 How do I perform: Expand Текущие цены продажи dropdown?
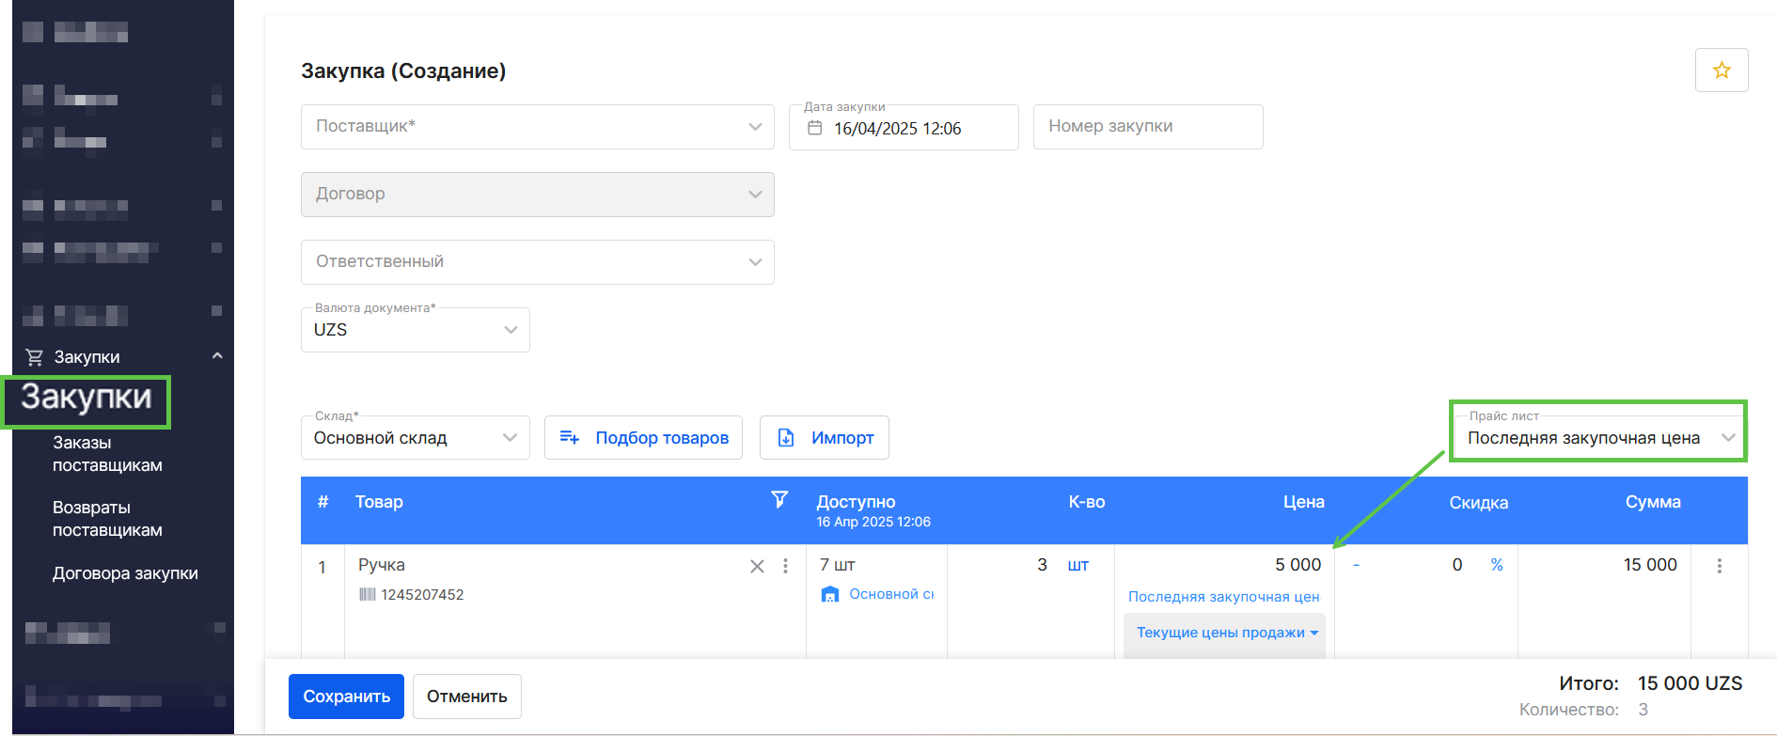pos(1225,633)
